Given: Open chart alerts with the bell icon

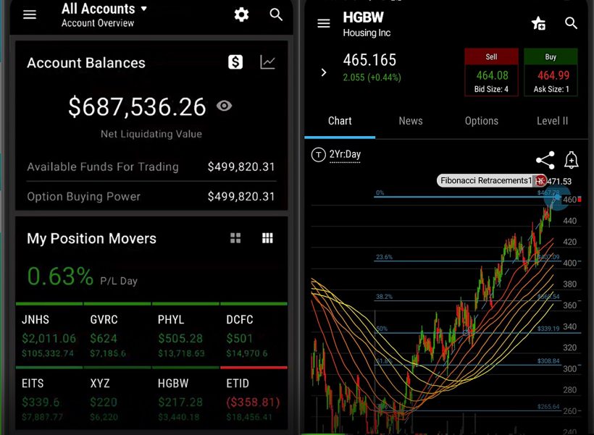Looking at the screenshot, I should point(572,160).
